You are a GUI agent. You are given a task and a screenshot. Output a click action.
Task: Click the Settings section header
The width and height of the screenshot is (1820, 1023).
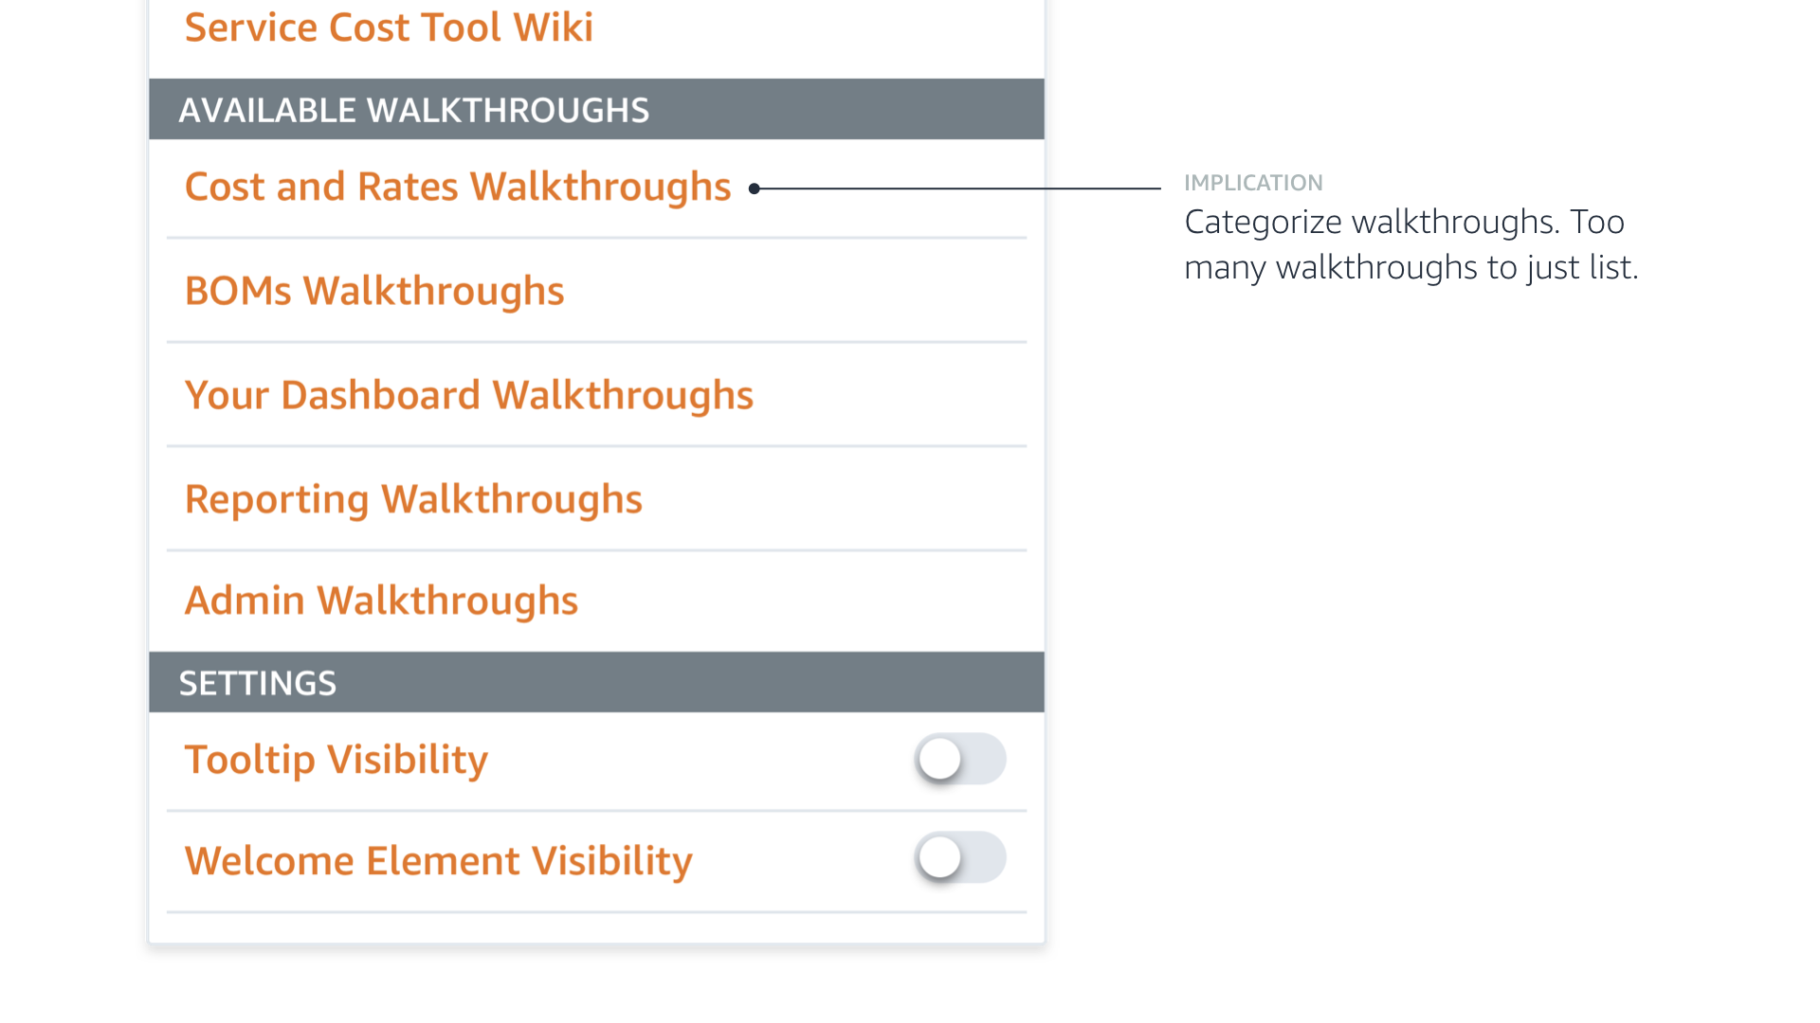pyautogui.click(x=258, y=683)
